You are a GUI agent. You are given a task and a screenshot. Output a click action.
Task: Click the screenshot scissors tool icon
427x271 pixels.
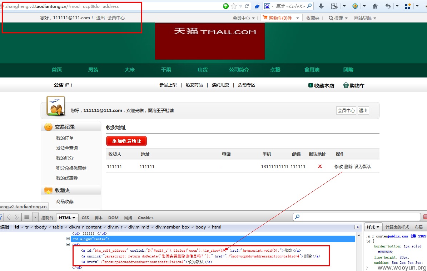(334, 6)
